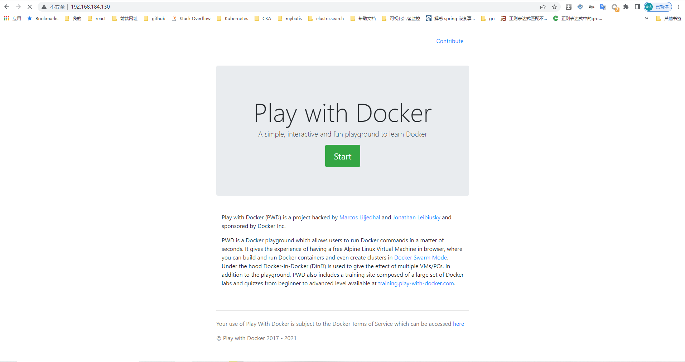
Task: Open the 我的 bookmark folder
Action: 73,18
